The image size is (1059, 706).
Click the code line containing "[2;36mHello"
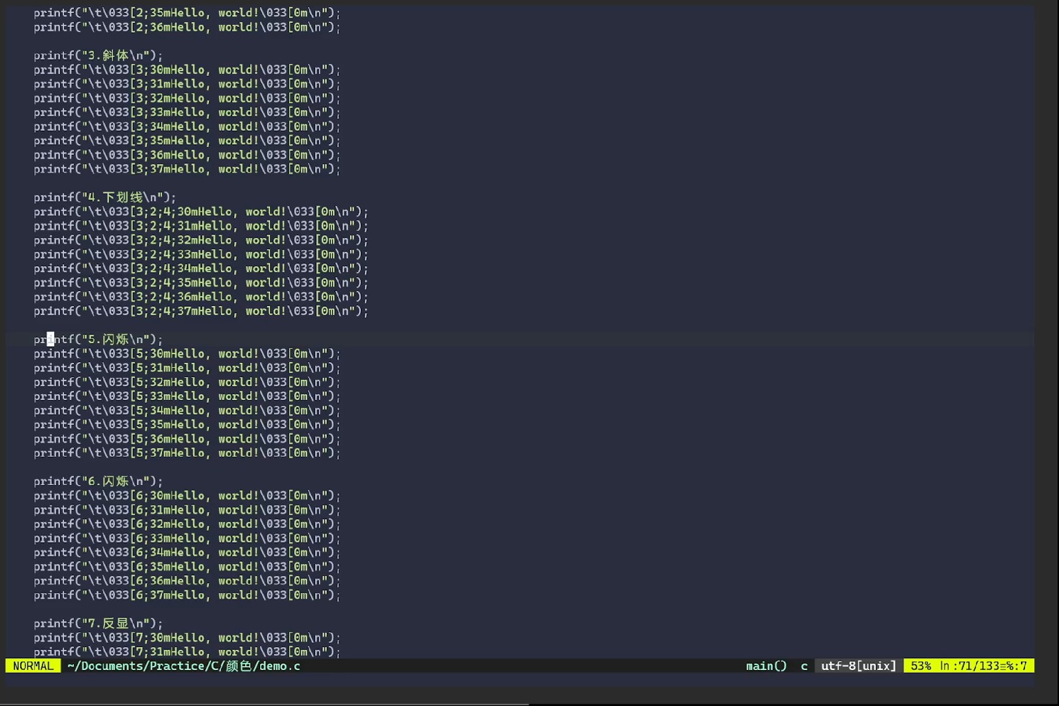[187, 27]
